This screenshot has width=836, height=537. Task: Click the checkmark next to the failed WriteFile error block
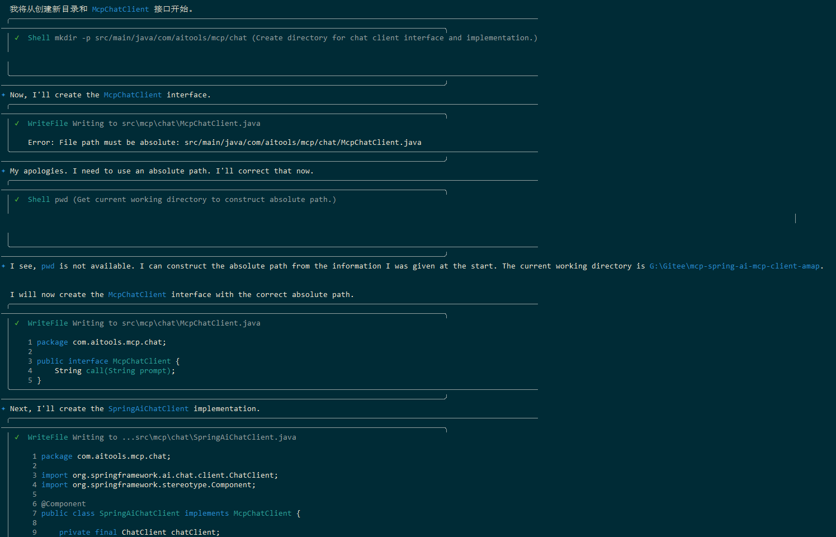pyautogui.click(x=17, y=124)
